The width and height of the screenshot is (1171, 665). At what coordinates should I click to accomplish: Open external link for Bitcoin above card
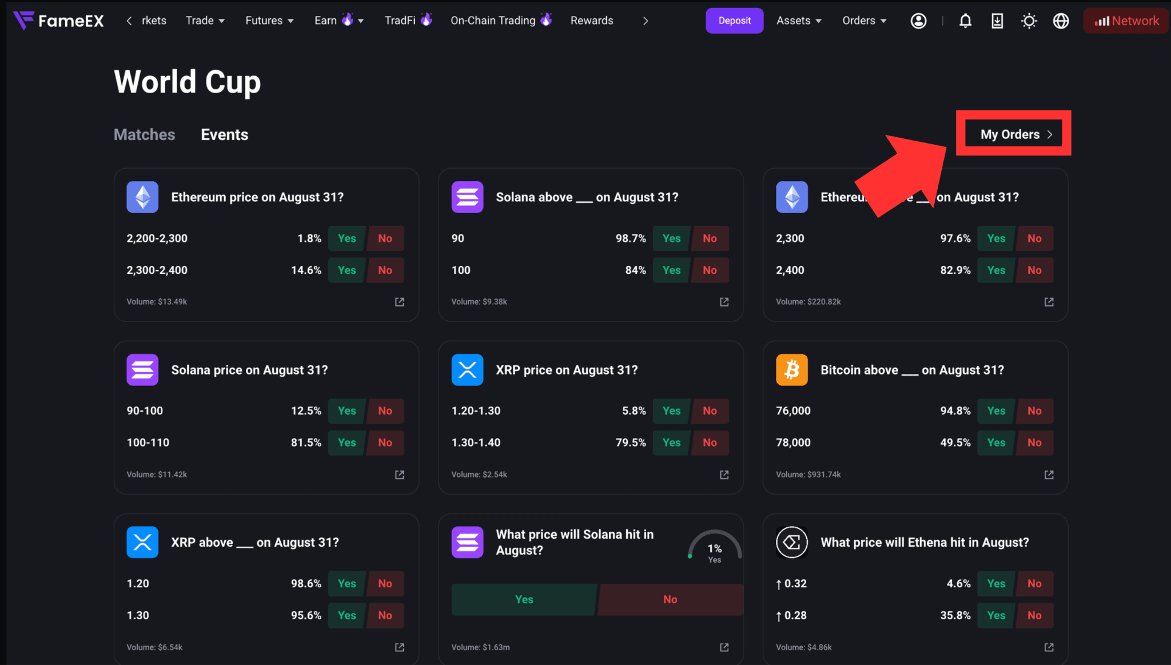coord(1049,475)
